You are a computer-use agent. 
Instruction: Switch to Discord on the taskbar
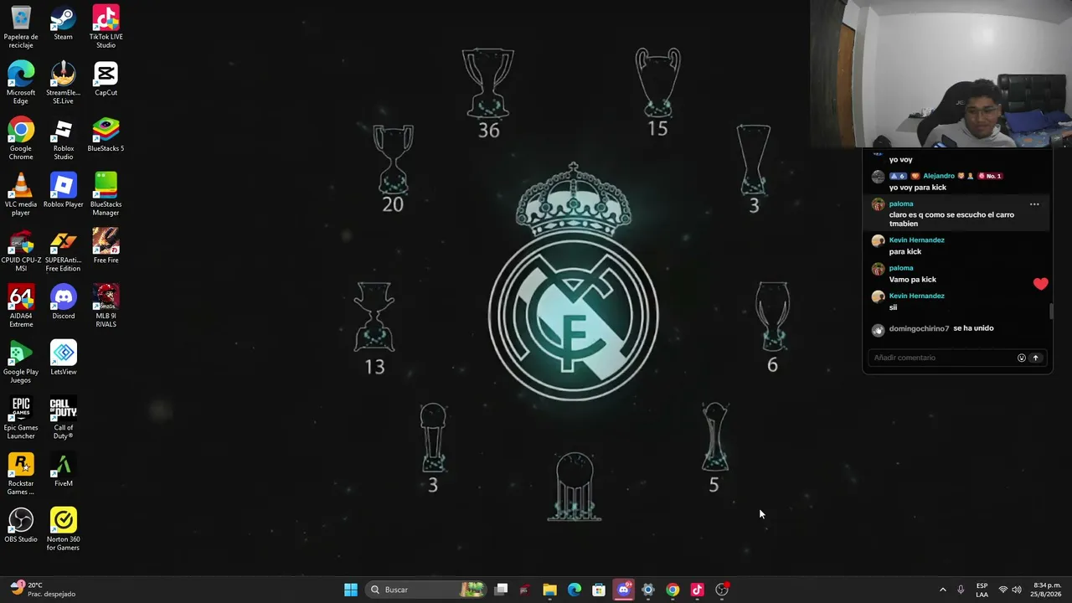pos(623,590)
